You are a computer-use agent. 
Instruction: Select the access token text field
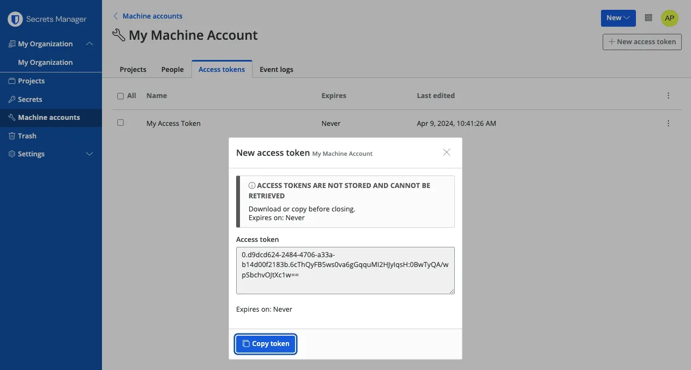pos(345,270)
